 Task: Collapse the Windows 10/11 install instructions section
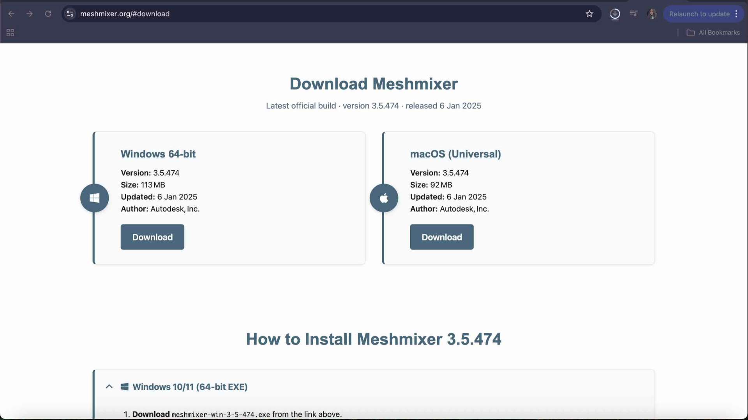point(109,387)
